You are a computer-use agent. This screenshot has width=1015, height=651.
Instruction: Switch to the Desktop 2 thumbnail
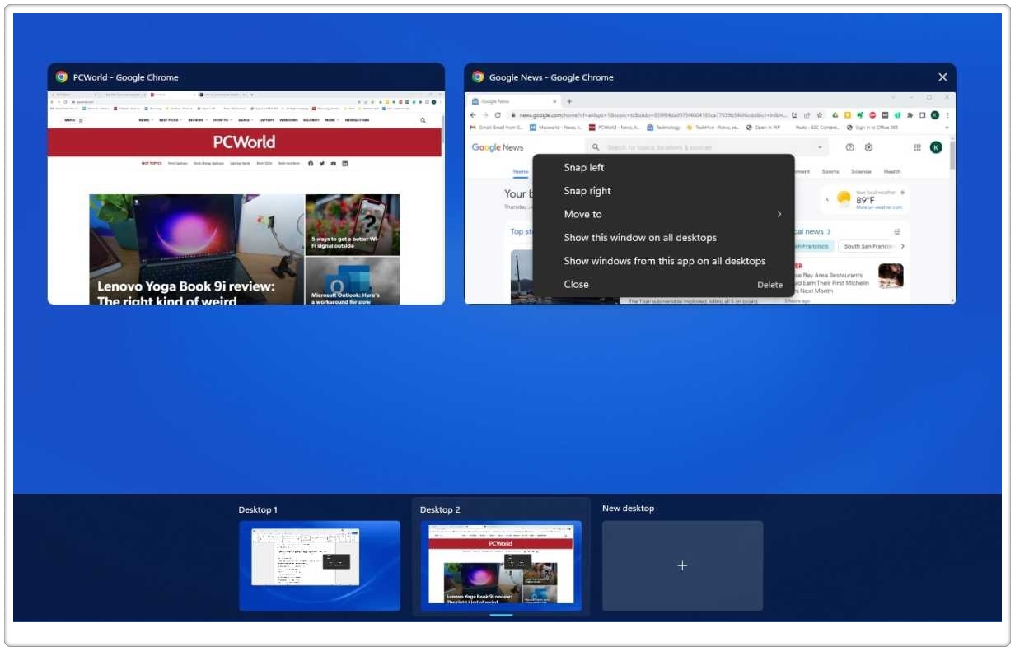[x=501, y=565]
